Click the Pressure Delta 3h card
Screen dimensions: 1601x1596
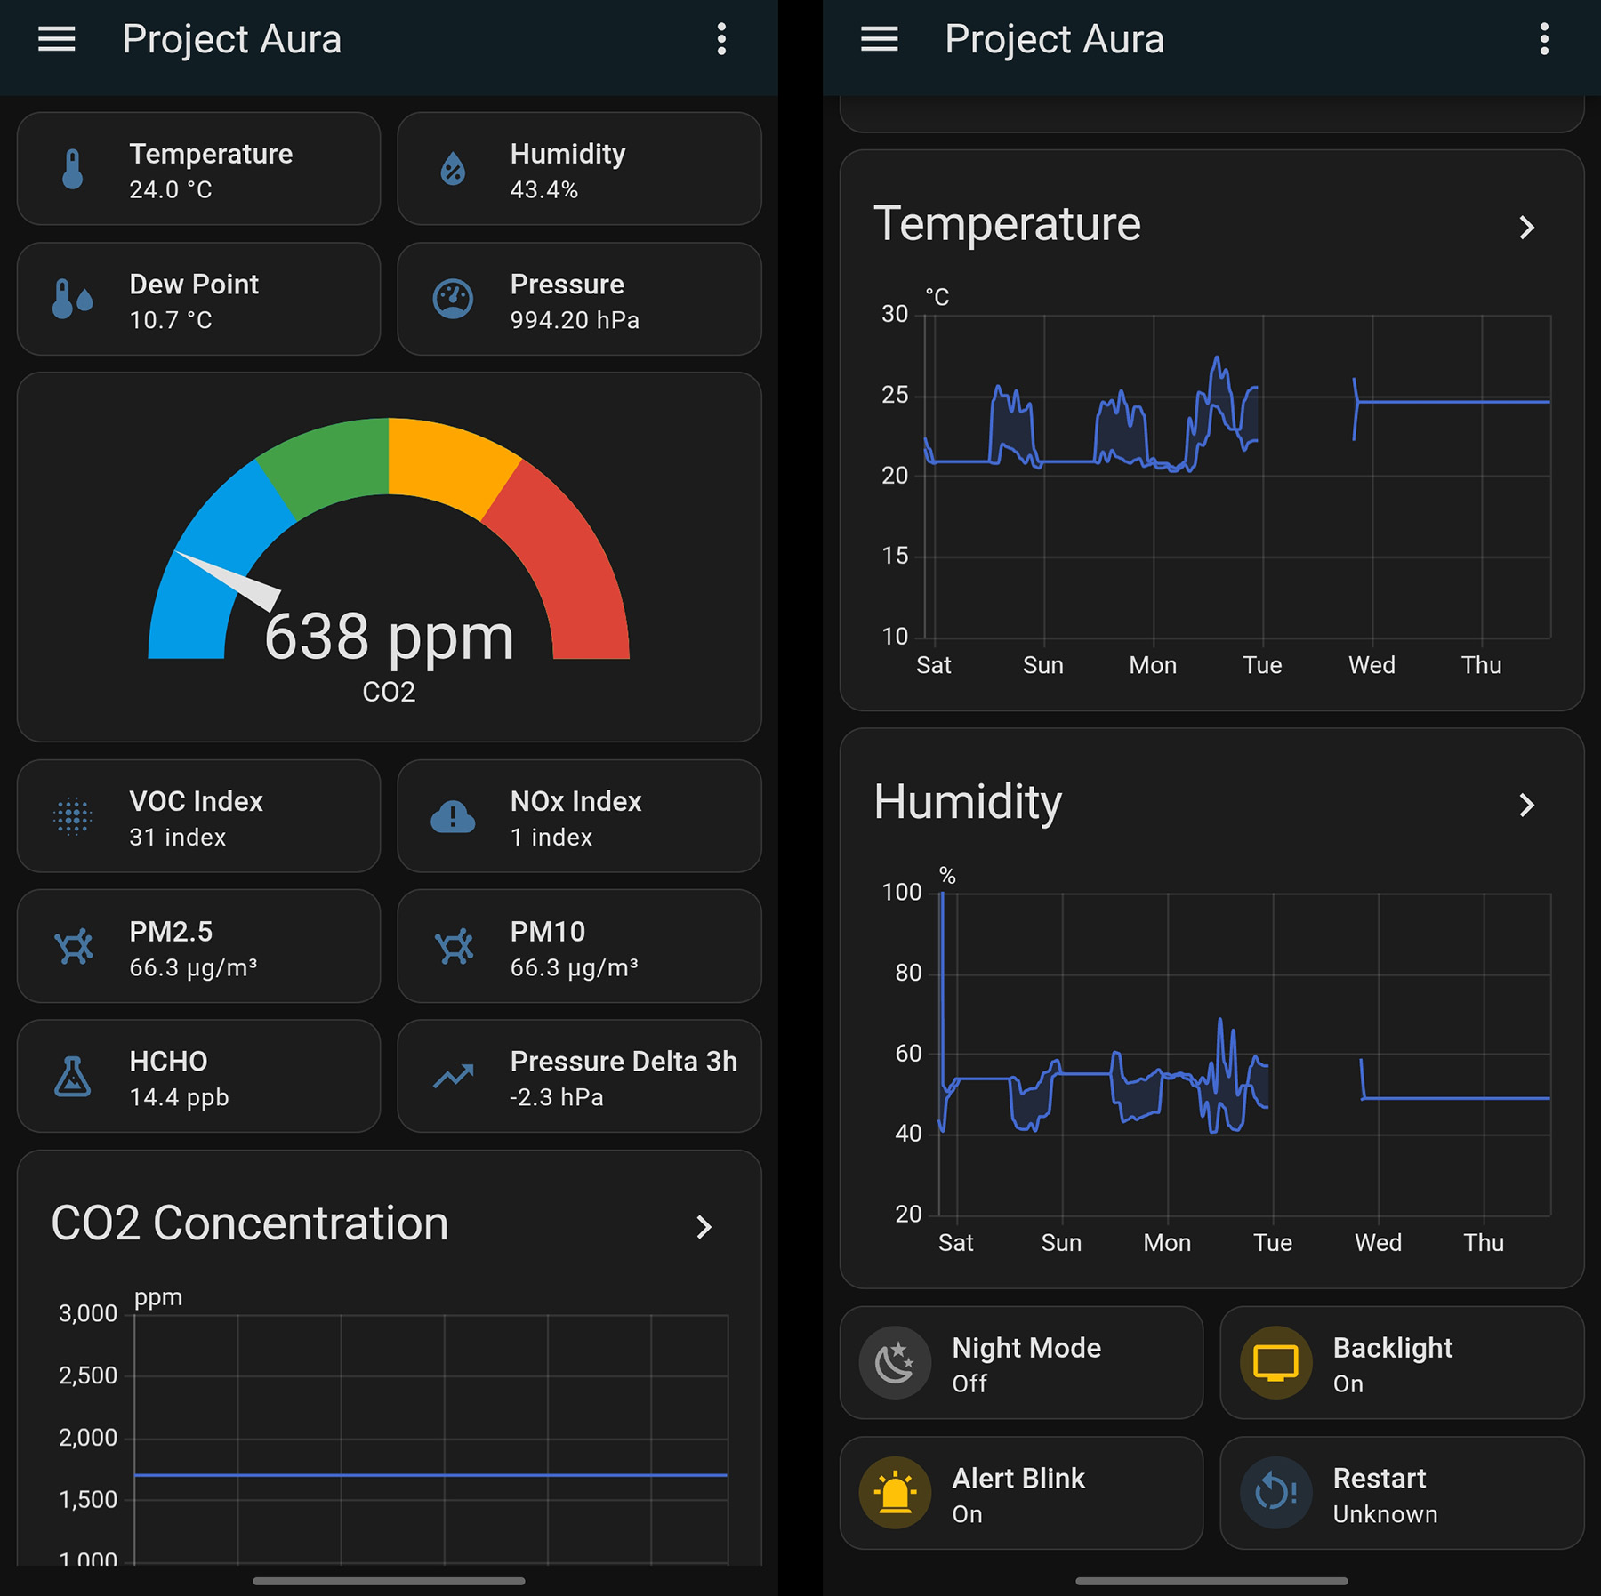[579, 1076]
